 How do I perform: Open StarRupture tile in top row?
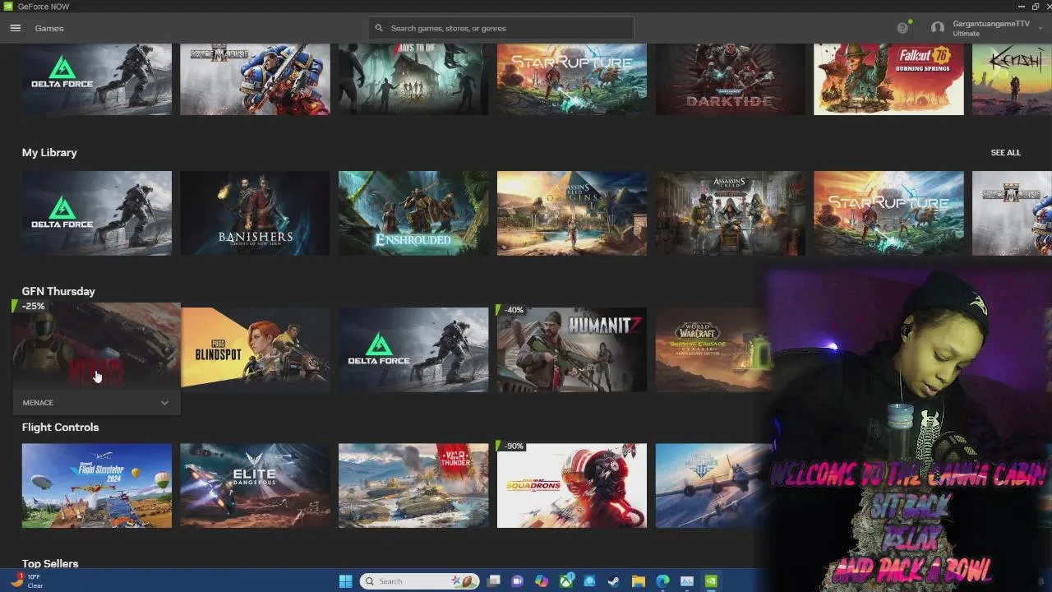click(572, 79)
